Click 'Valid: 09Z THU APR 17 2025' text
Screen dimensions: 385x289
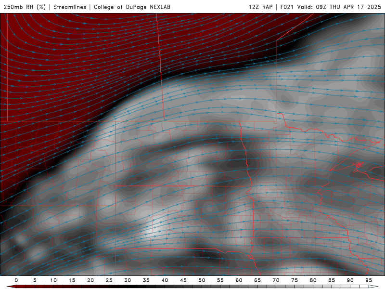pyautogui.click(x=339, y=7)
